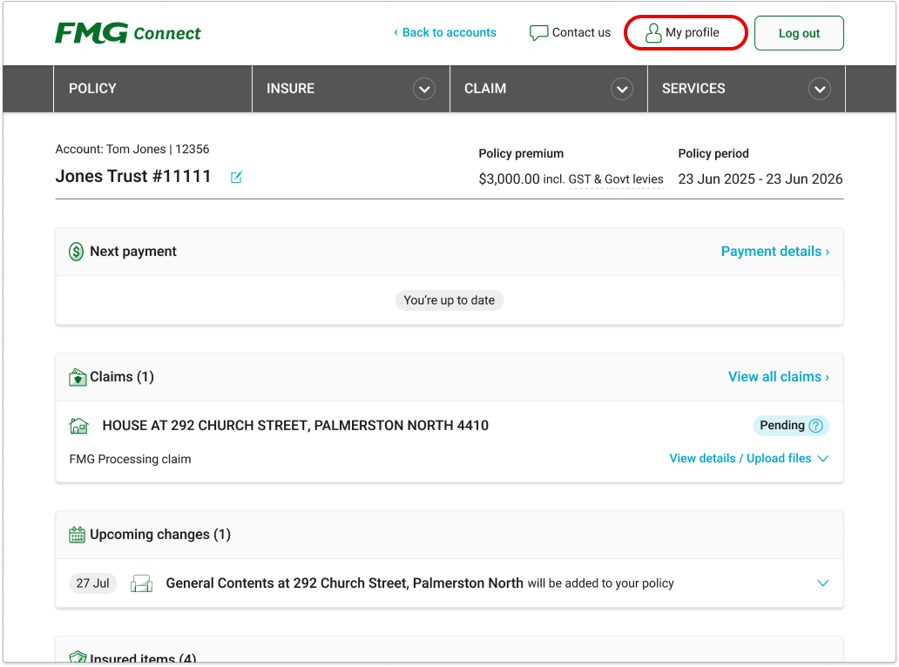Click the Claims wallet icon

tap(78, 377)
